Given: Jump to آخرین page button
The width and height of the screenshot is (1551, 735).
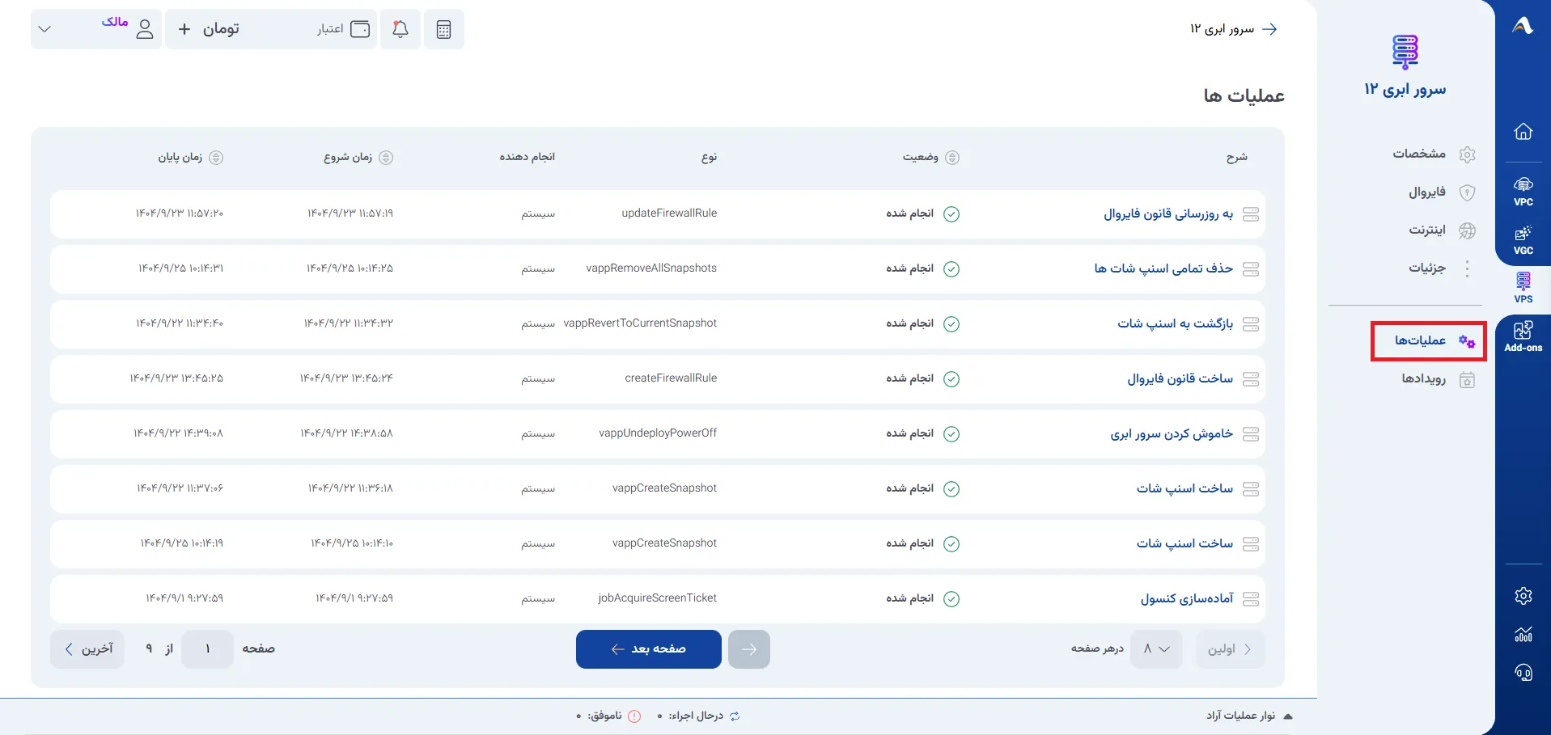Looking at the screenshot, I should [87, 649].
